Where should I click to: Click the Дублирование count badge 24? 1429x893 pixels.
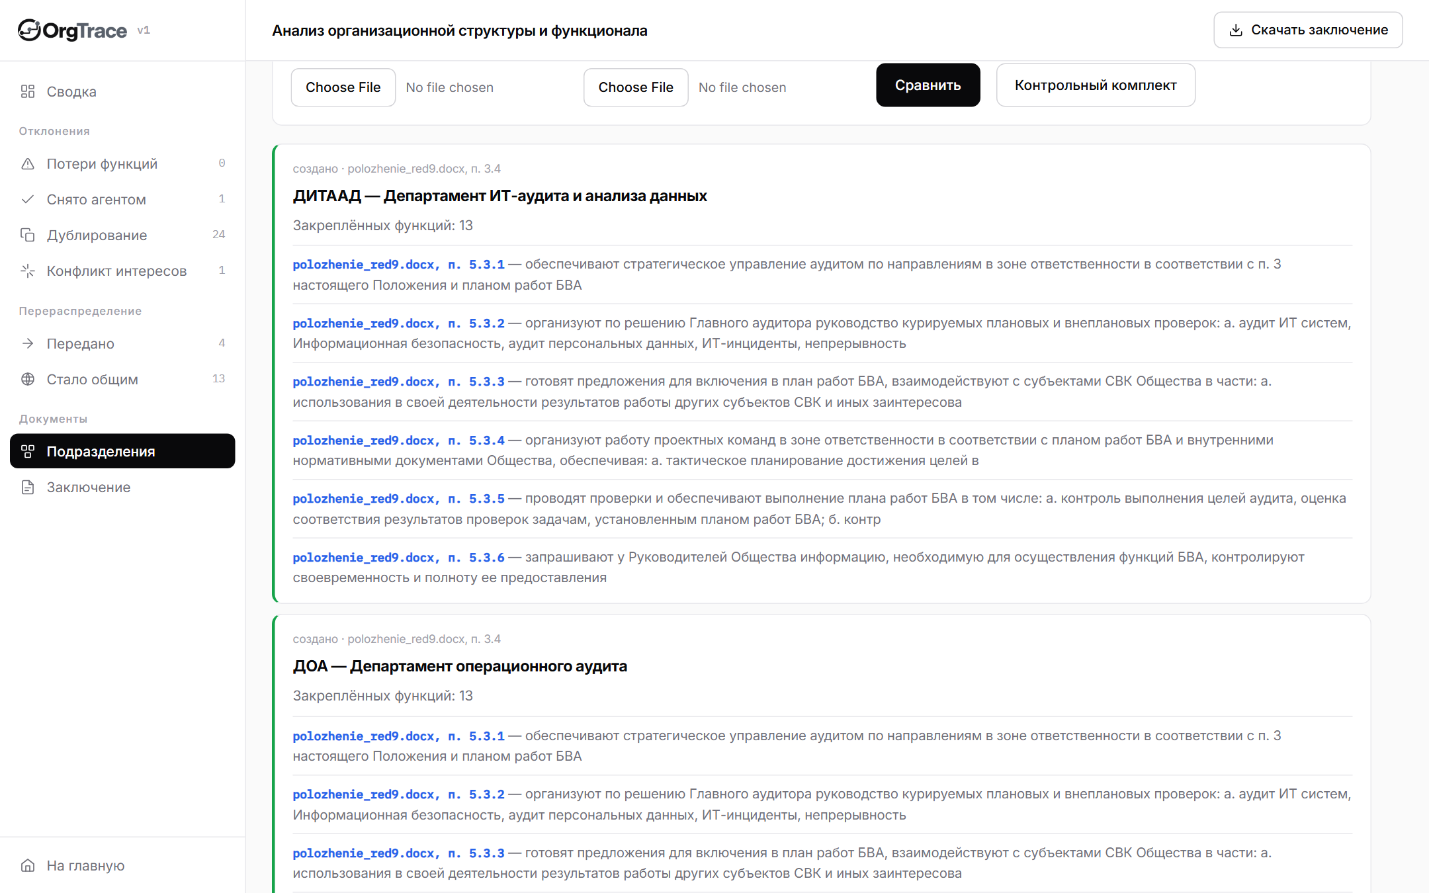coord(219,235)
